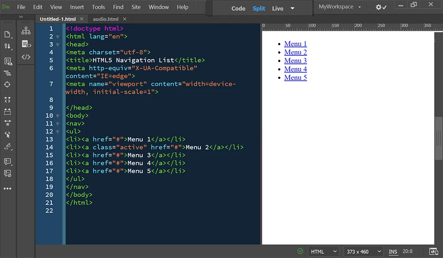Click the Collapse Selection dotted-box icon

coord(8,112)
